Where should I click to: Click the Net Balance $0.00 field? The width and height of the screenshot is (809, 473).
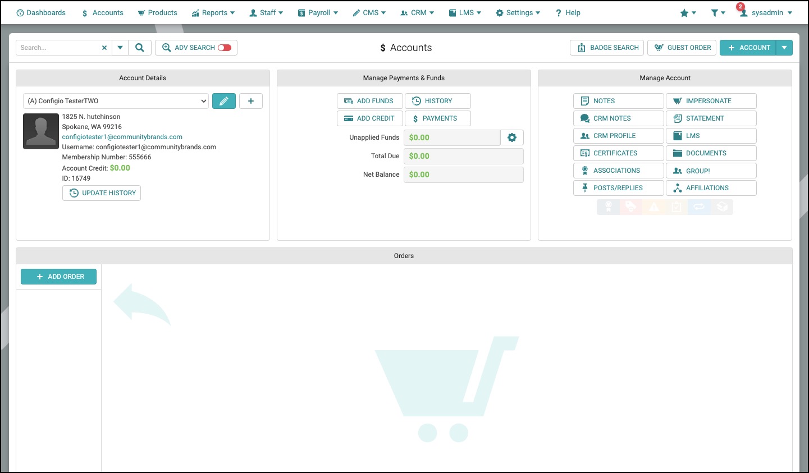pos(464,174)
